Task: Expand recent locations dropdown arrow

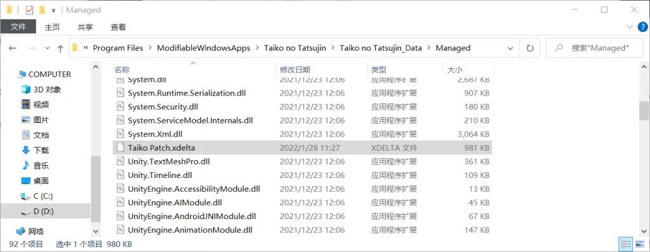Action: (47, 48)
